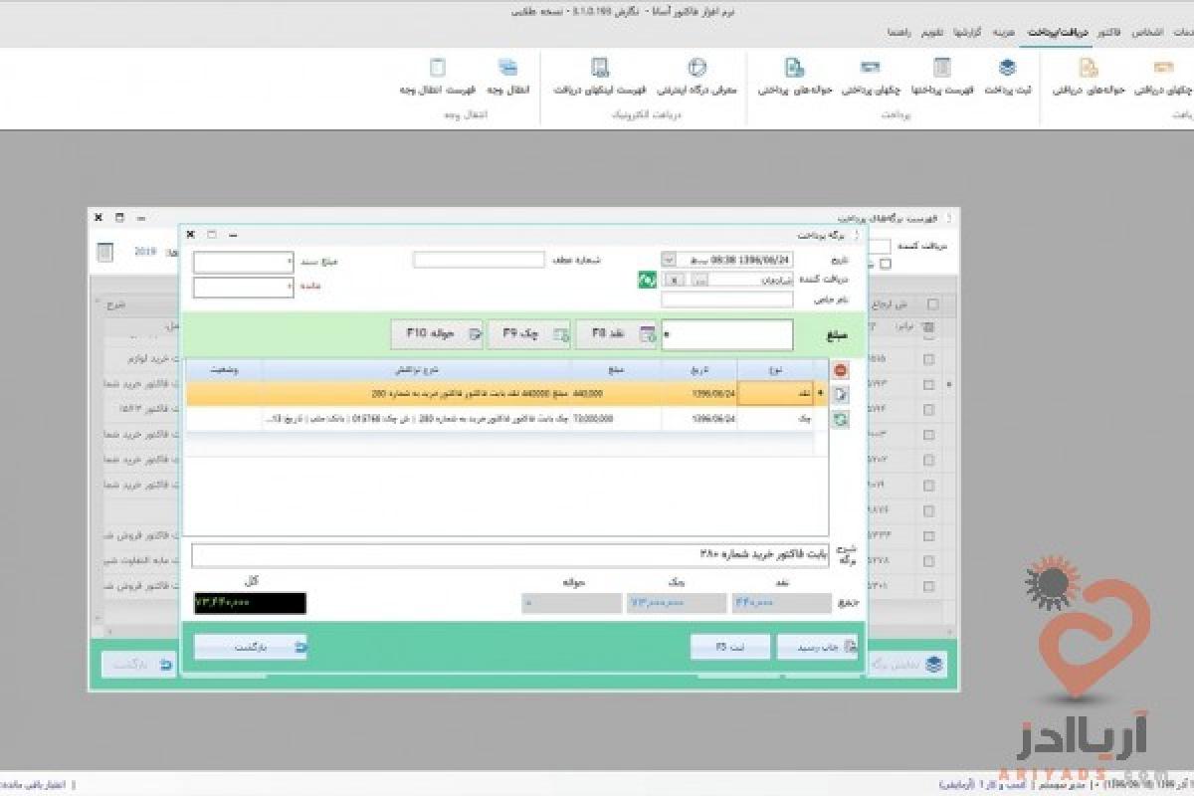Toggle header select-all checkbox in background list
This screenshot has width=1194, height=796.
point(932,304)
